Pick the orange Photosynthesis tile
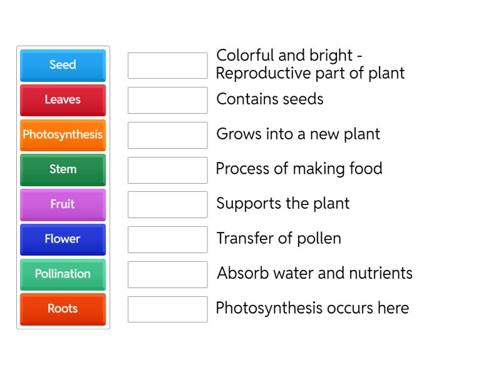 63,135
